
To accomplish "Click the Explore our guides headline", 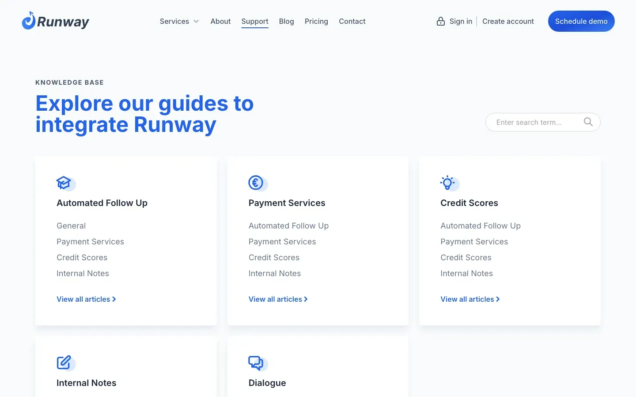I will click(x=144, y=114).
